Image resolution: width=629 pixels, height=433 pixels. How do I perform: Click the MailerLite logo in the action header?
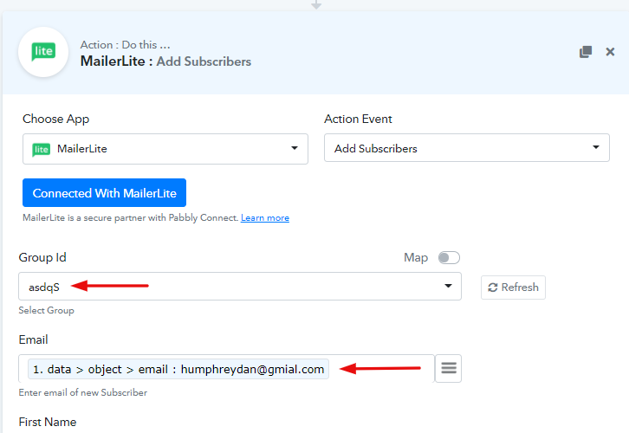[x=43, y=52]
